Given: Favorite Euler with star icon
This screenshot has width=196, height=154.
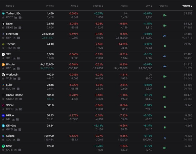Looking at the screenshot, I should tap(3, 89).
